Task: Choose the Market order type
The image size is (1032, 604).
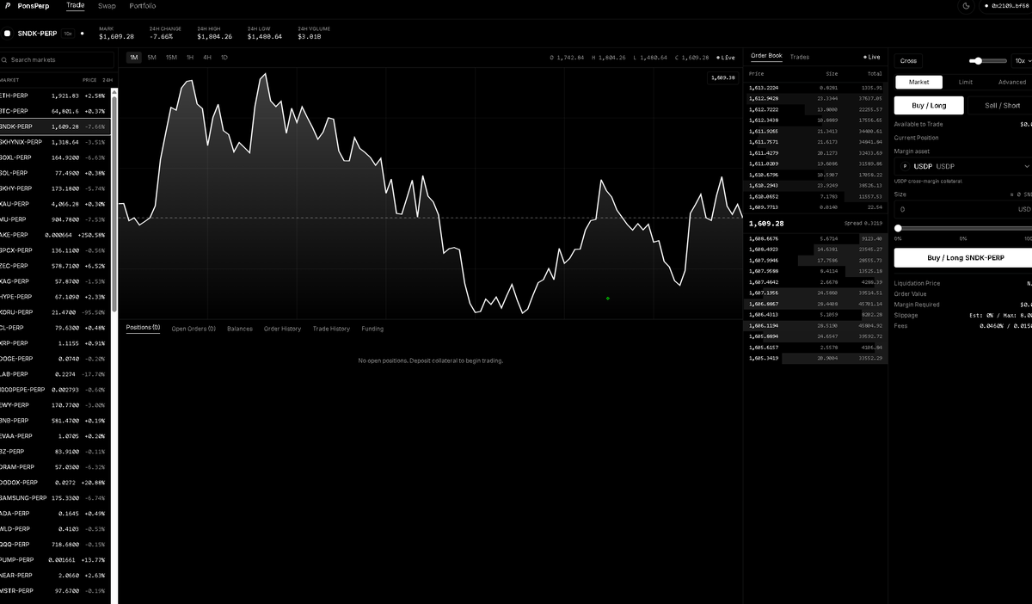Action: pyautogui.click(x=918, y=82)
